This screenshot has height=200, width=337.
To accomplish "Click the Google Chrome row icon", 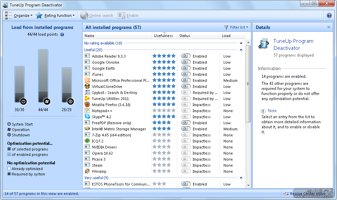I will pyautogui.click(x=87, y=62).
